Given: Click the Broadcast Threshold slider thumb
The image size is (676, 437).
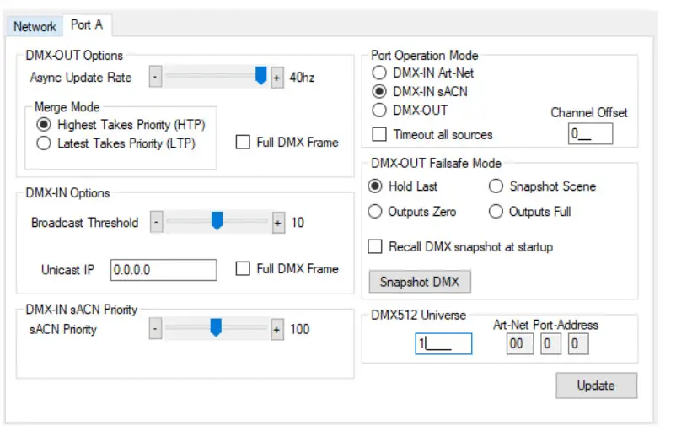Looking at the screenshot, I should (x=217, y=220).
